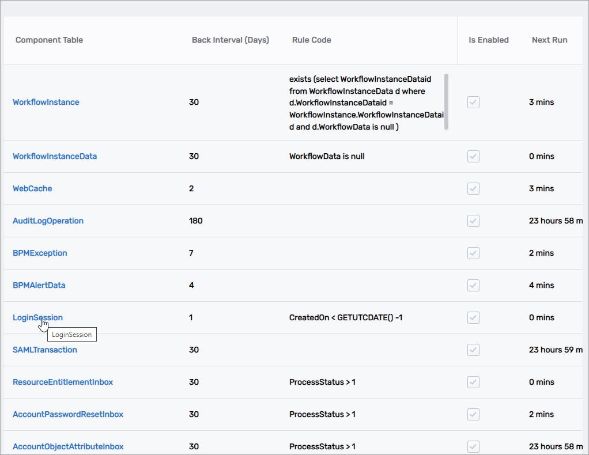The height and width of the screenshot is (455, 589).
Task: Toggle the Is Enabled checkbox for WebCache
Action: click(x=473, y=188)
